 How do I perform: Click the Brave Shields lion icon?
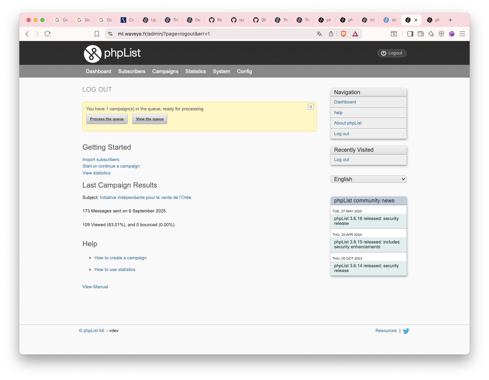pyautogui.click(x=343, y=34)
